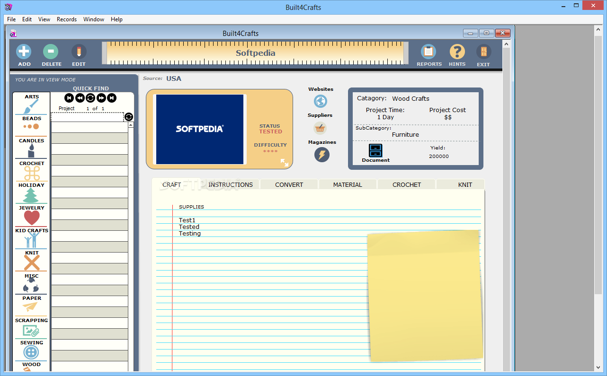Click the EDIT pencil icon
Viewport: 607px width, 376px height.
(x=79, y=52)
